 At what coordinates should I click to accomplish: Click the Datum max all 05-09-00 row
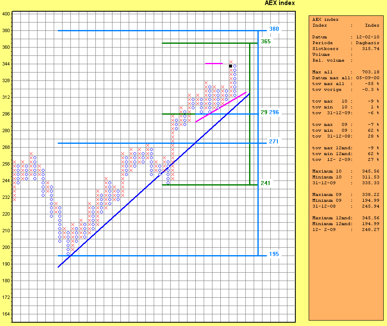pyautogui.click(x=346, y=78)
